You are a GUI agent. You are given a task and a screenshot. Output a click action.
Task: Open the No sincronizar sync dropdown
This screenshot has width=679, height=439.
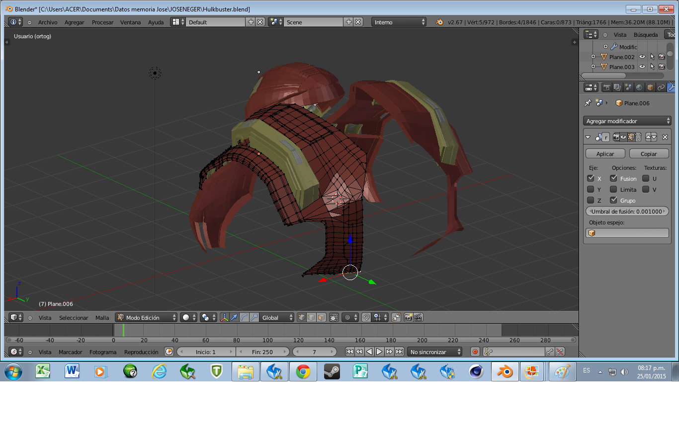coord(435,352)
